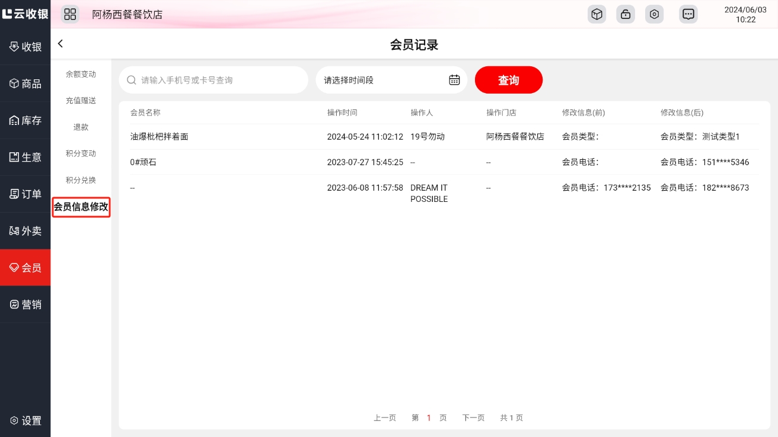The width and height of the screenshot is (778, 437).
Task: Switch to the 余额变动 tab
Action: 81,75
